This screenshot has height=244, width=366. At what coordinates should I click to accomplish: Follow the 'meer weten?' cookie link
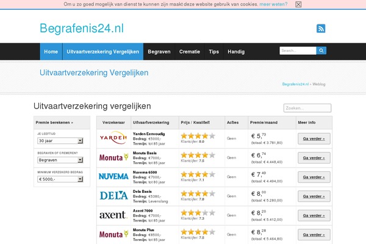[x=273, y=4]
